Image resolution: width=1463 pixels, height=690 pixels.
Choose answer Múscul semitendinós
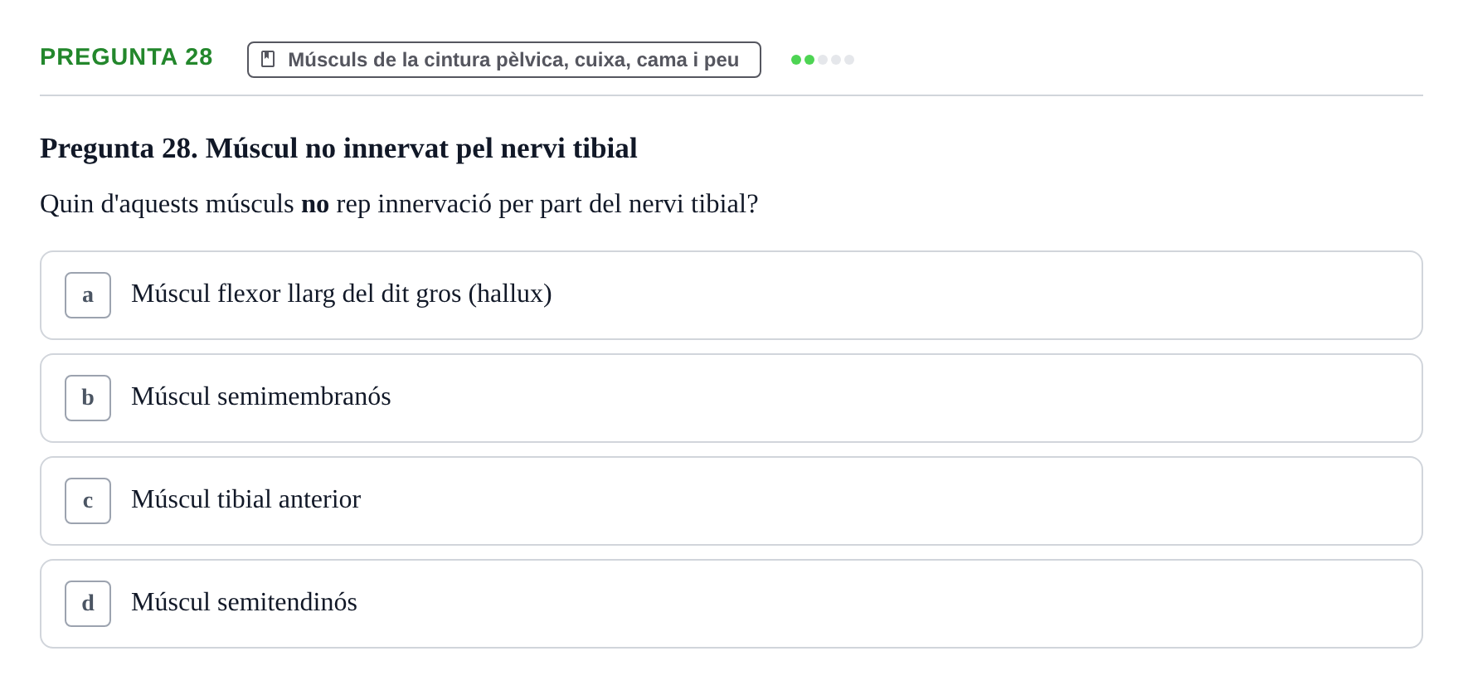[731, 604]
